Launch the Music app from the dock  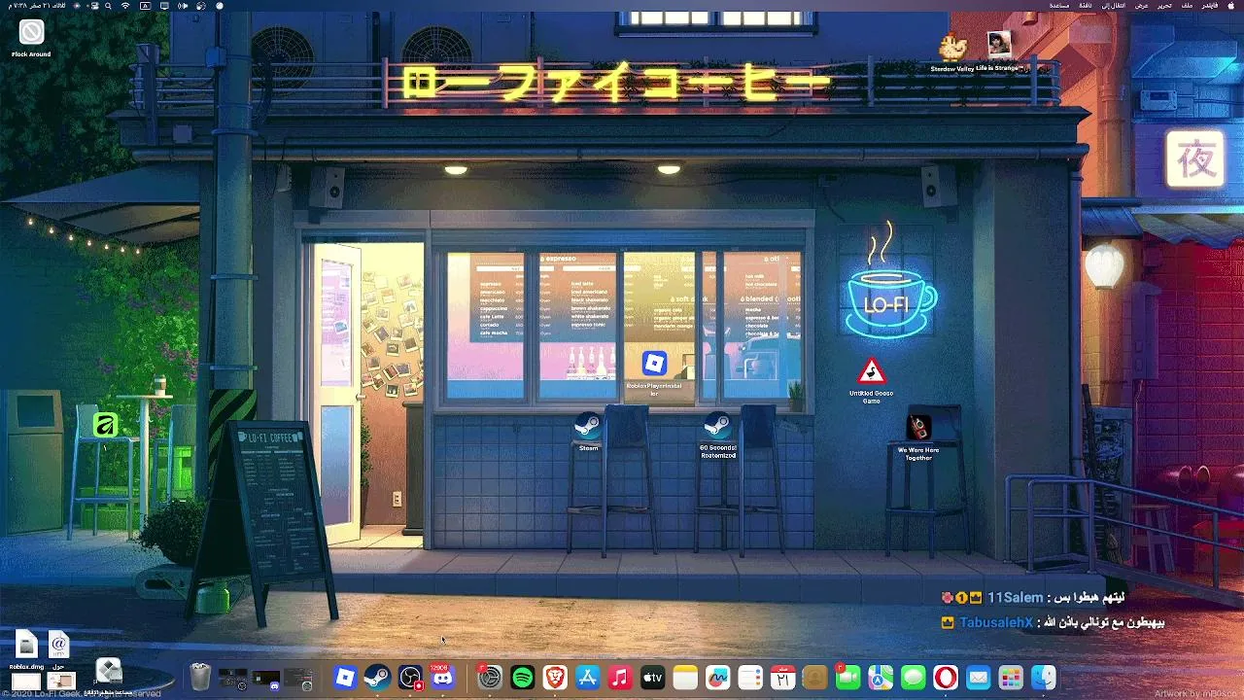620,678
